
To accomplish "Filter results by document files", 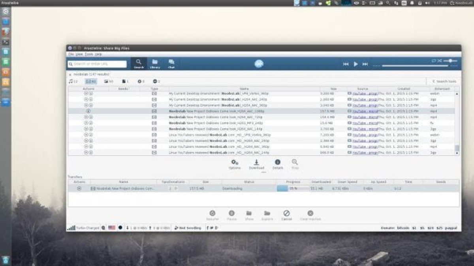I will (x=125, y=81).
